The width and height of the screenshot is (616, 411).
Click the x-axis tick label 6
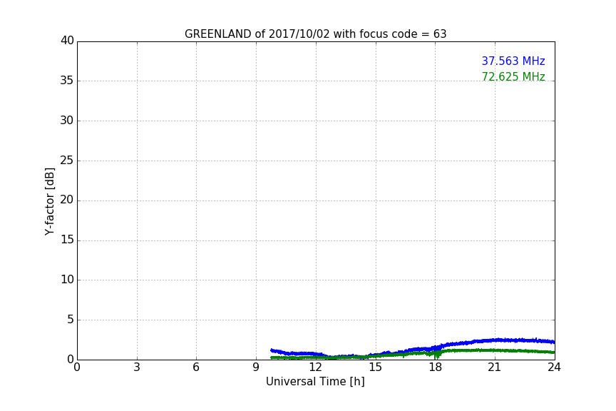[196, 367]
